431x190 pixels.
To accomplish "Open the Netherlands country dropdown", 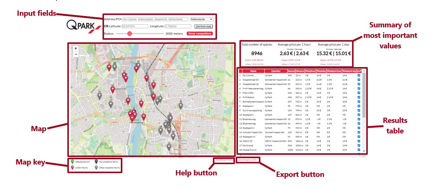I will tap(202, 19).
